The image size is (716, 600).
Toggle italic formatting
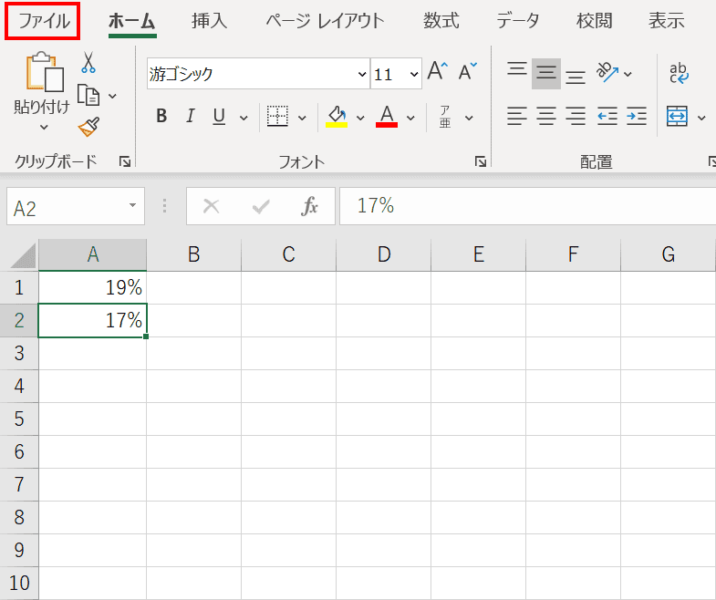coord(191,117)
